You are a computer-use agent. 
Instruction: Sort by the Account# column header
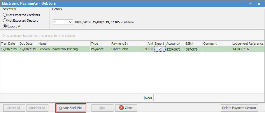(175, 44)
